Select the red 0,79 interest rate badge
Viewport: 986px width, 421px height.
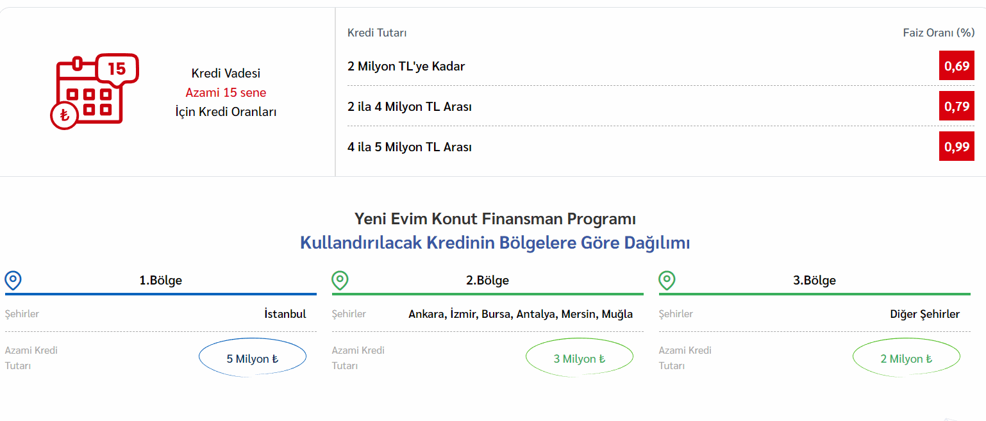point(957,106)
